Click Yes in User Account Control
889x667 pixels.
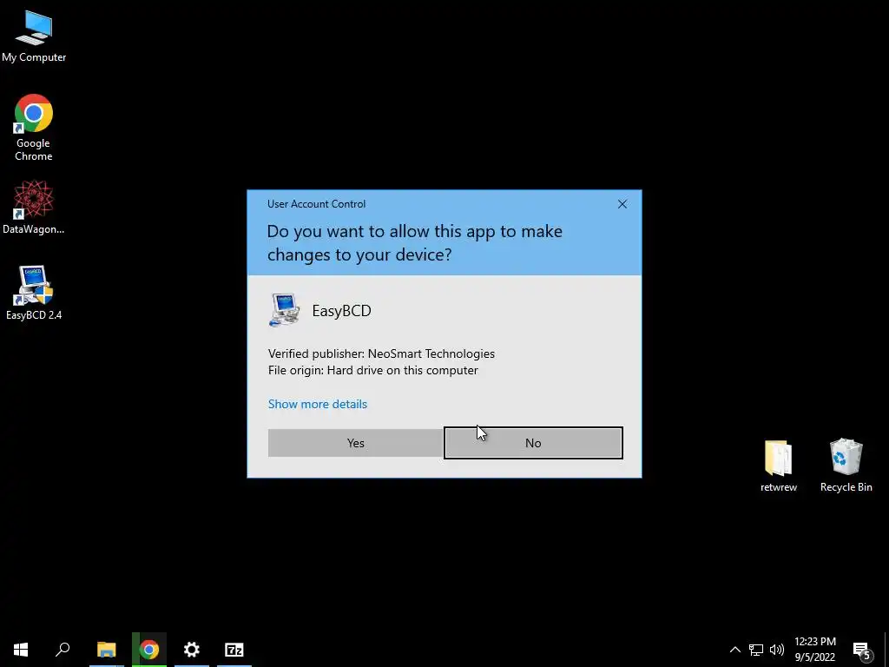tap(355, 443)
